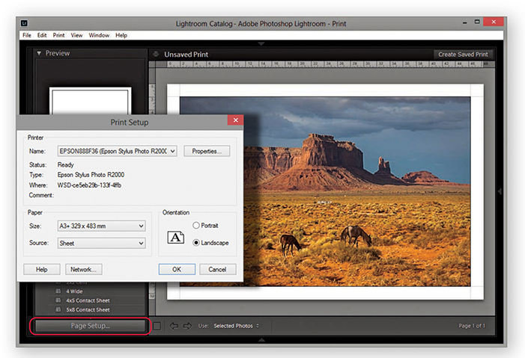Click the Create Saved Print button

coord(463,55)
